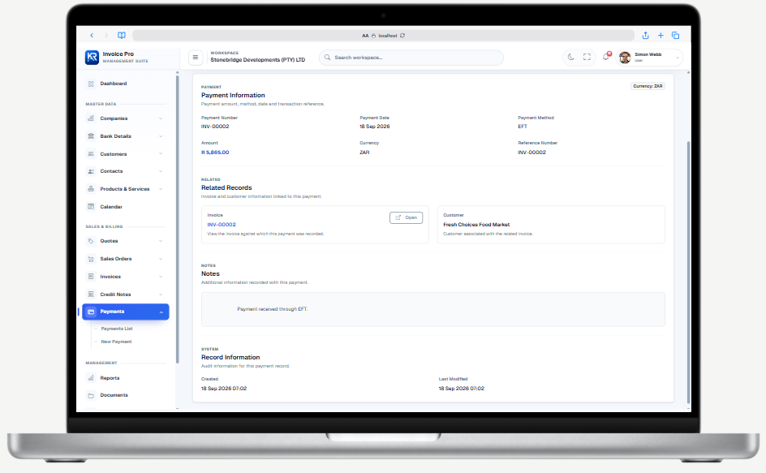Click the sidebar vertical scrollbar
Image resolution: width=766 pixels, height=473 pixels.
[178, 220]
